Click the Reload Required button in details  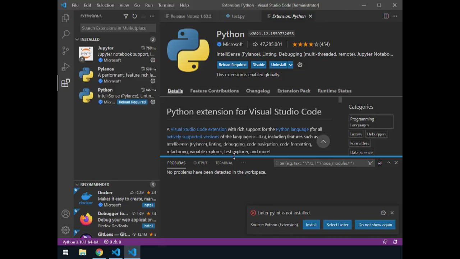(233, 65)
